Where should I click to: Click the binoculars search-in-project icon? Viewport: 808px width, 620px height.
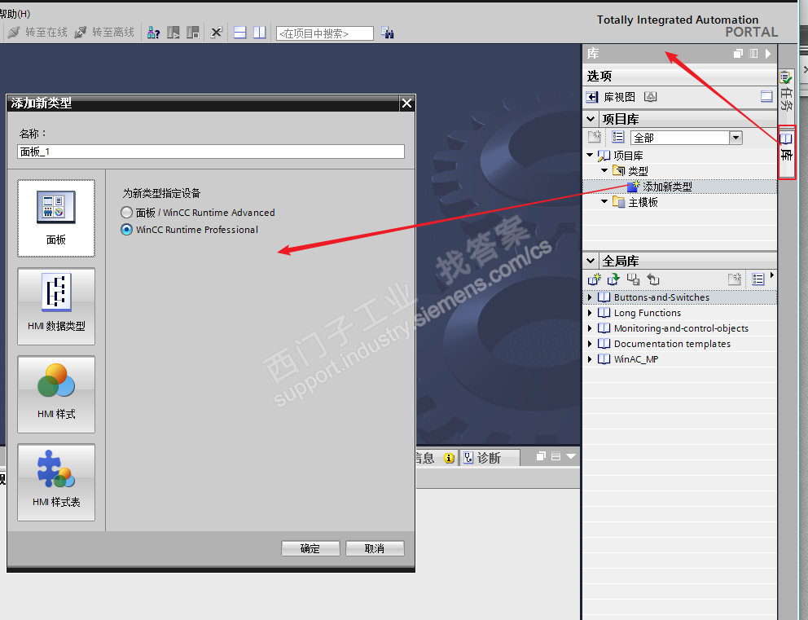coord(388,33)
